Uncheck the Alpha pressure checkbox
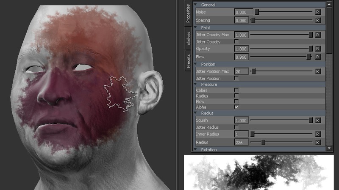 pyautogui.click(x=236, y=107)
